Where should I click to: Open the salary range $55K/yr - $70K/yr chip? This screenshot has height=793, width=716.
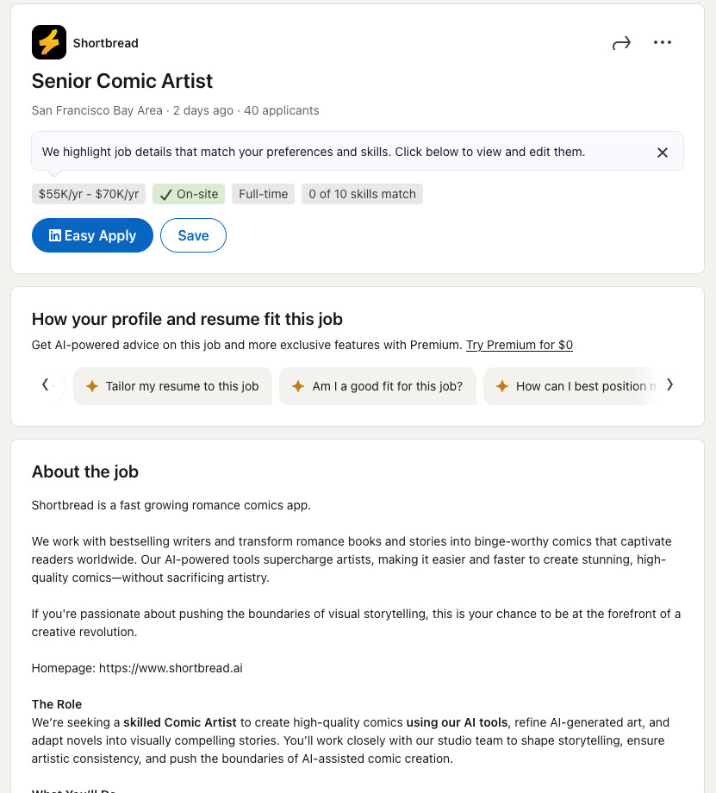coord(89,194)
